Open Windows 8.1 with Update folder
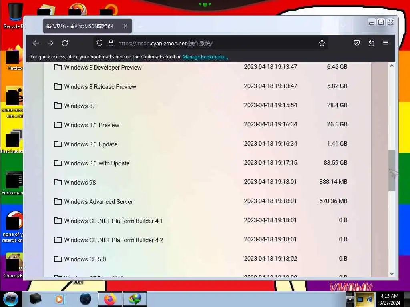This screenshot has width=410, height=307. (x=97, y=163)
